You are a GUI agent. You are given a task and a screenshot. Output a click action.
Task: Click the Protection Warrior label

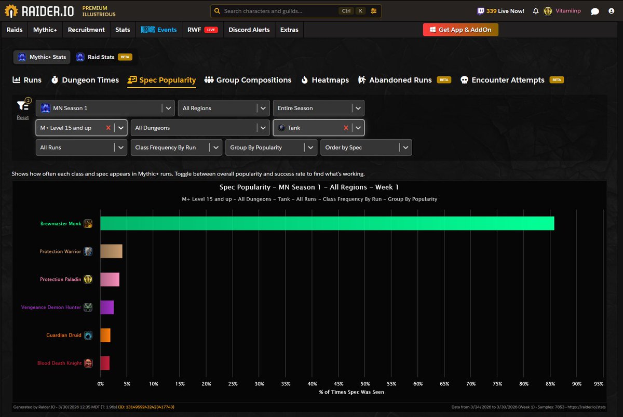60,251
